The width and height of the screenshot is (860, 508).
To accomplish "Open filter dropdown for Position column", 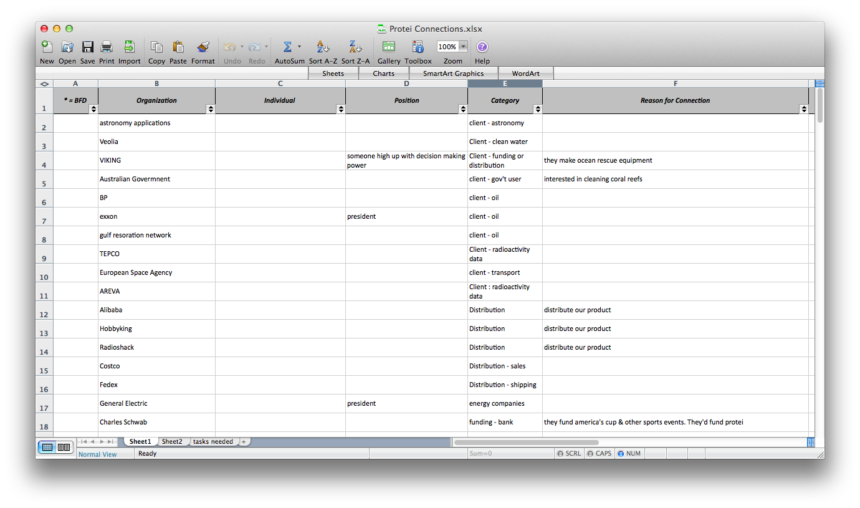I will click(x=463, y=109).
